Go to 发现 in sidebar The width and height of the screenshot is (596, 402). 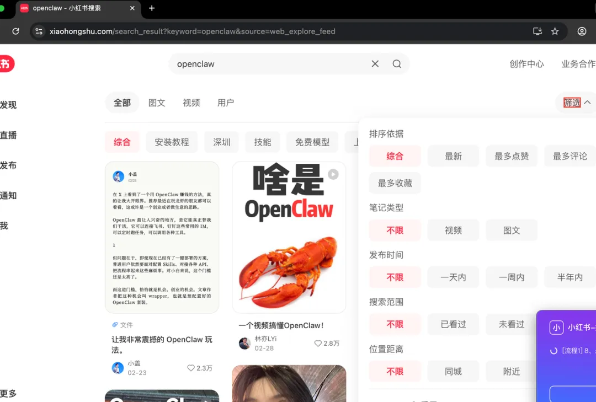[x=8, y=105]
